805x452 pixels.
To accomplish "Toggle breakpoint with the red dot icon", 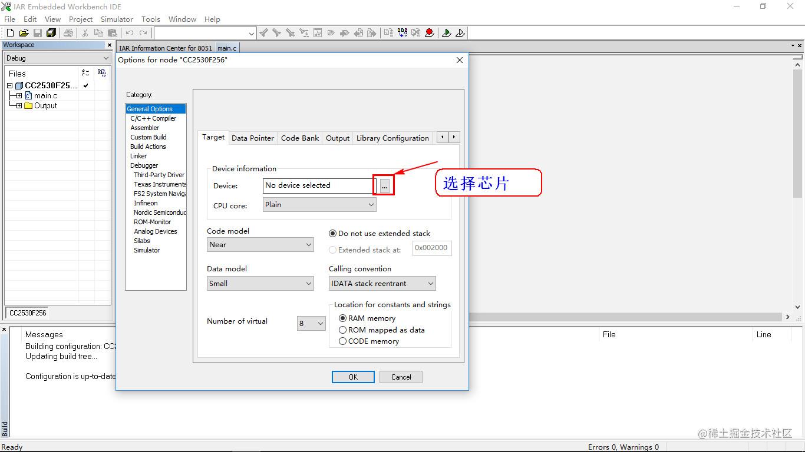I will click(430, 33).
